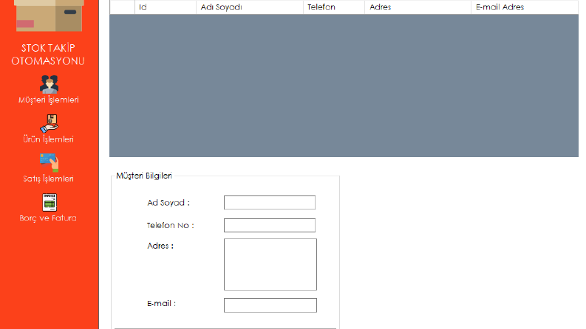Click the 'E-mail :' form label
Image resolution: width=586 pixels, height=329 pixels.
(x=161, y=304)
